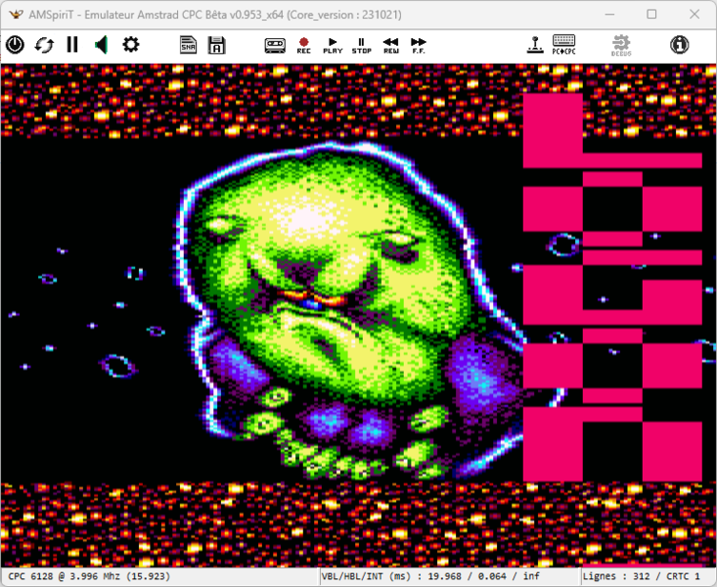This screenshot has height=587, width=717.
Task: Click the power button icon
Action: [15, 45]
